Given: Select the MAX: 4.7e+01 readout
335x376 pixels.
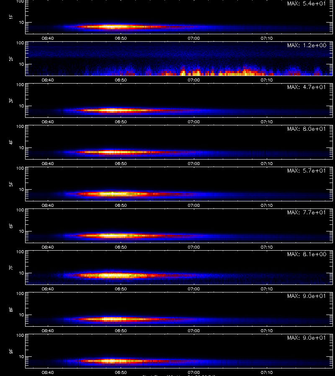Looking at the screenshot, I should pos(307,87).
